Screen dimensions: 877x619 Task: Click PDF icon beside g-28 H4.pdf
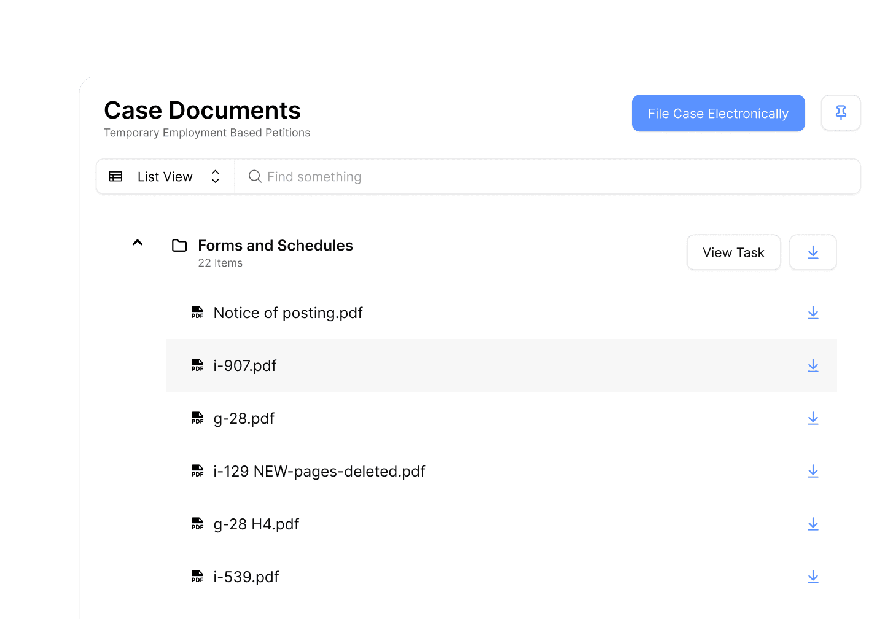pyautogui.click(x=197, y=524)
